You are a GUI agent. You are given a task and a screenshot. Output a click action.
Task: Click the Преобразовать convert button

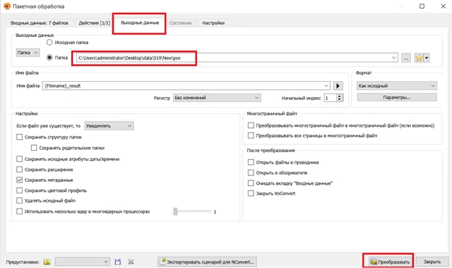390,261
